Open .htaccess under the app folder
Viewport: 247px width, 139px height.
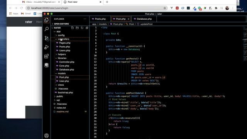point(63,89)
